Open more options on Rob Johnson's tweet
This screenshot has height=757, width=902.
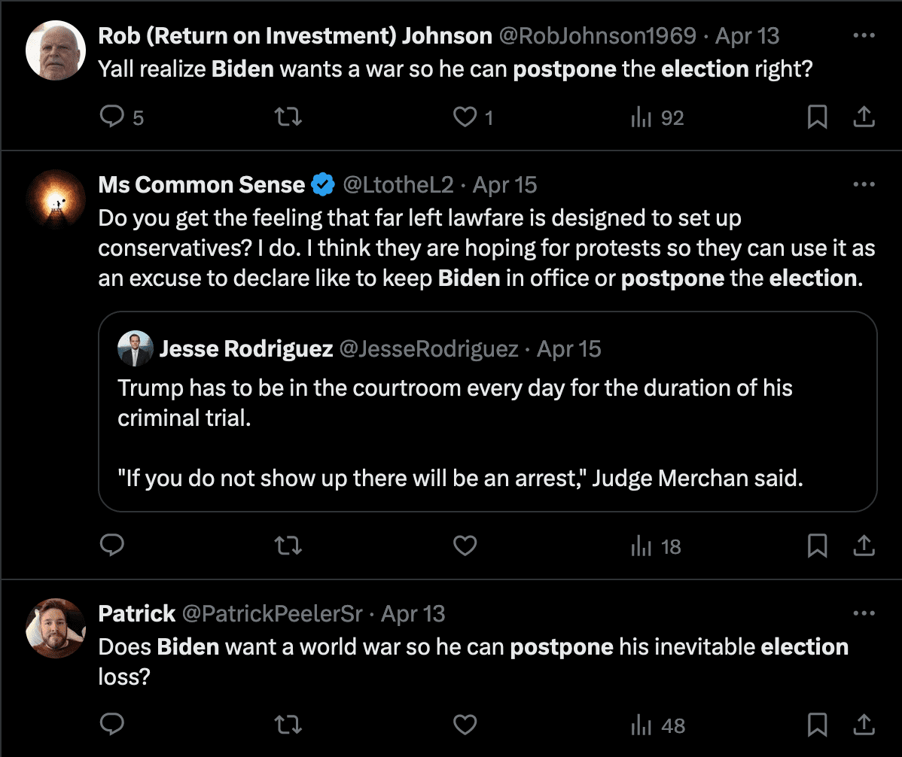pyautogui.click(x=864, y=35)
